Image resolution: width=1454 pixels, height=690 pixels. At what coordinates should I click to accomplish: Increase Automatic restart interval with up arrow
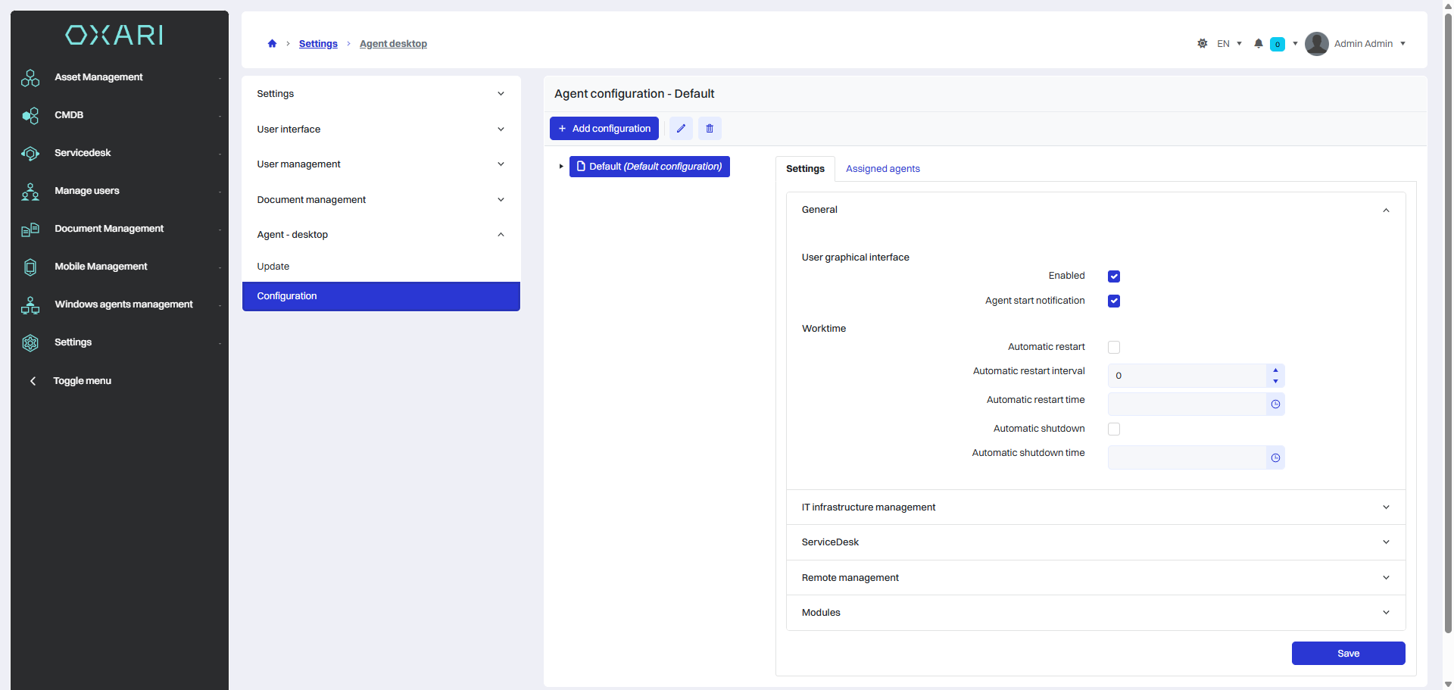tap(1275, 370)
